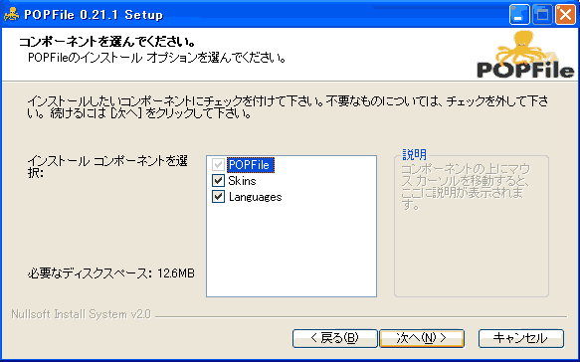Click the コンポーネントを選んでください header text
The image size is (580, 362).
[107, 42]
